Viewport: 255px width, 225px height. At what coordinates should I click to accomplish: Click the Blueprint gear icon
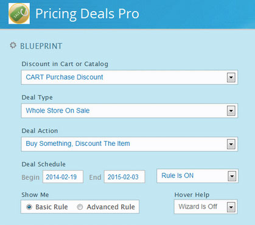click(x=13, y=46)
